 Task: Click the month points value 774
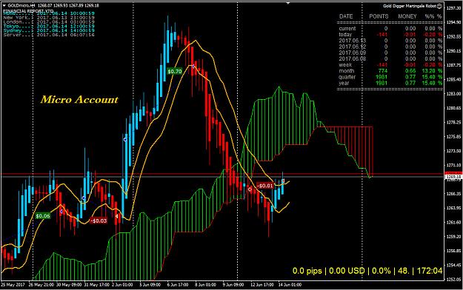(x=383, y=71)
